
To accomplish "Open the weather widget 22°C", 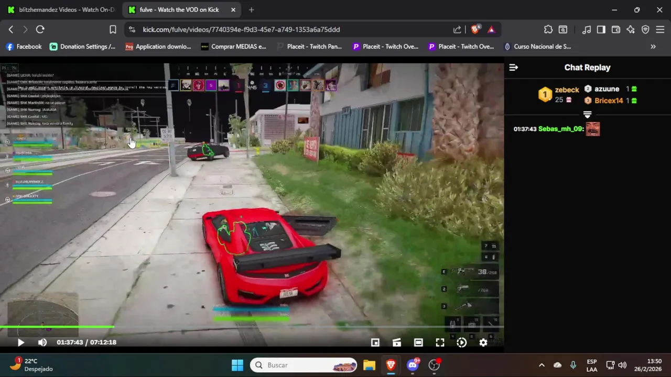I will coord(33,365).
